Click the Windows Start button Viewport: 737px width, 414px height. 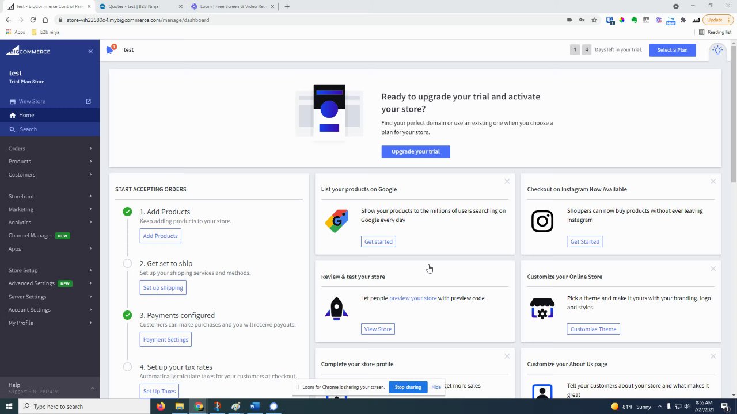(x=9, y=407)
